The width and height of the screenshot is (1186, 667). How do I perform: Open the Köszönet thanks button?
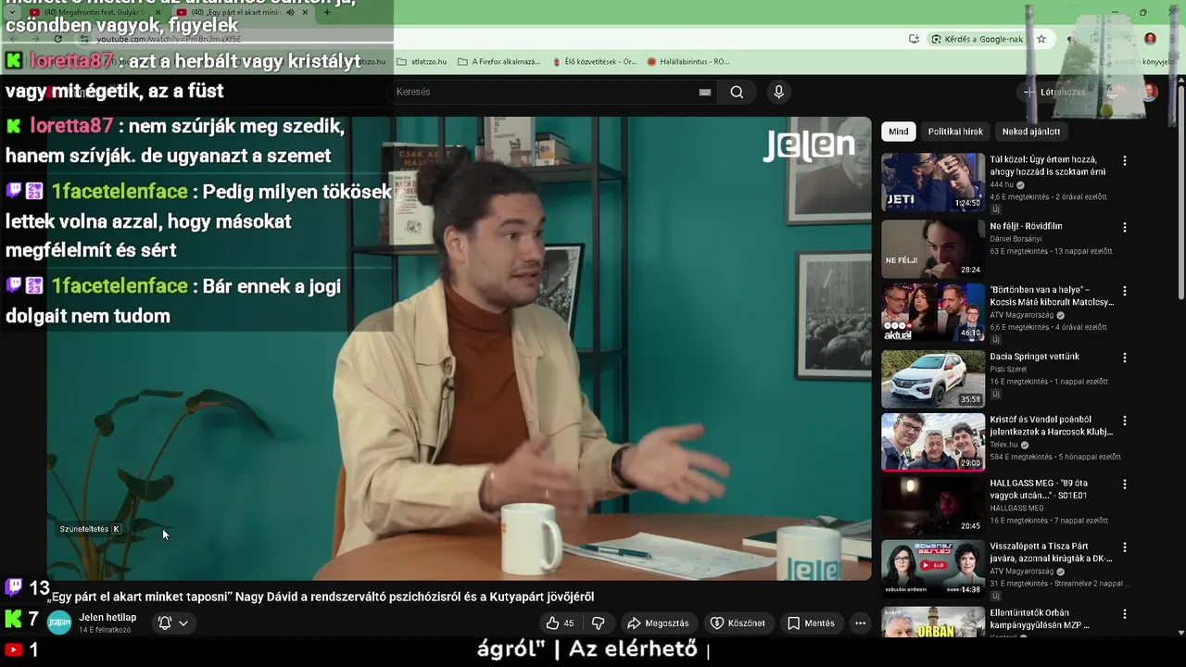738,623
